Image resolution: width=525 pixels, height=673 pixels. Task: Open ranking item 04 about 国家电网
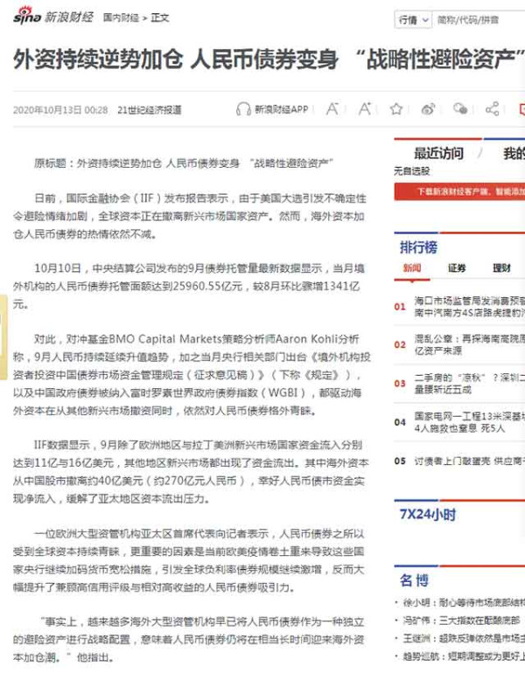[469, 422]
